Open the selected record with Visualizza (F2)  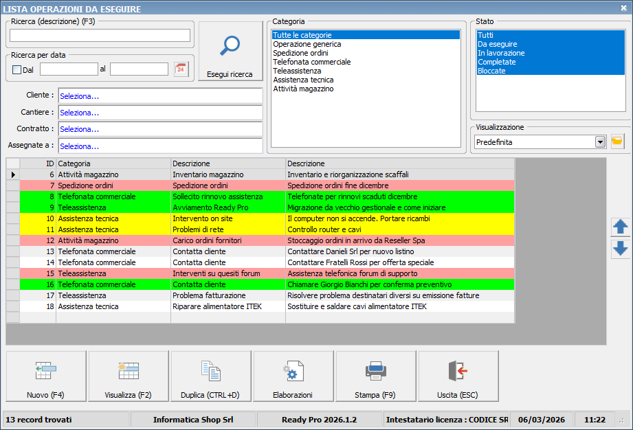coord(129,376)
